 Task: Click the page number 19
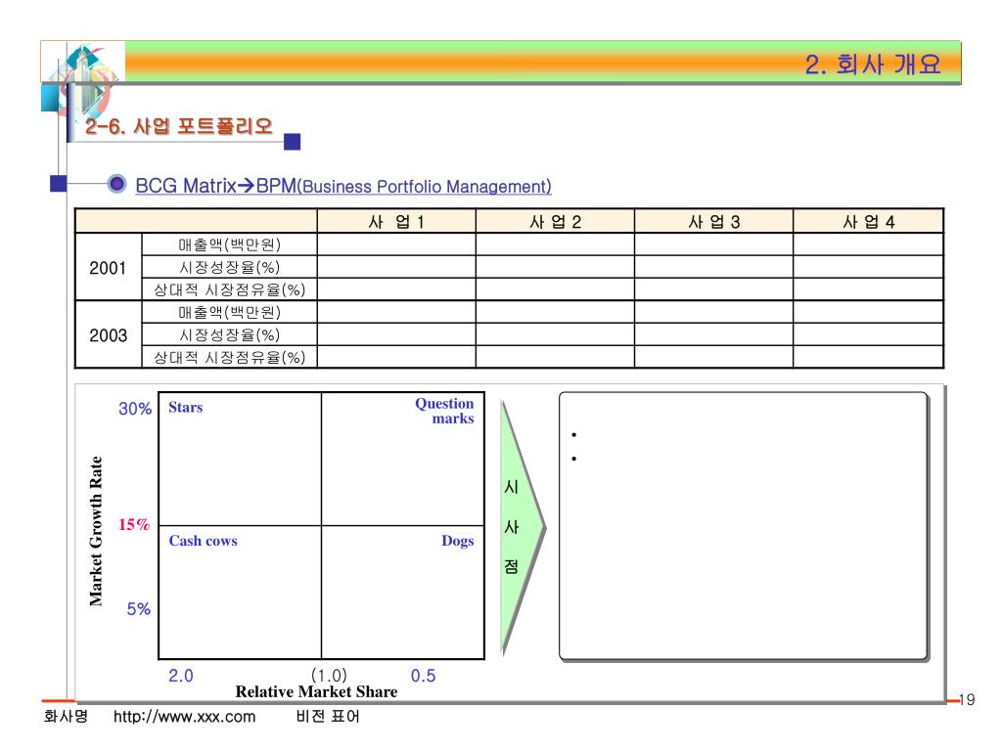[x=967, y=700]
